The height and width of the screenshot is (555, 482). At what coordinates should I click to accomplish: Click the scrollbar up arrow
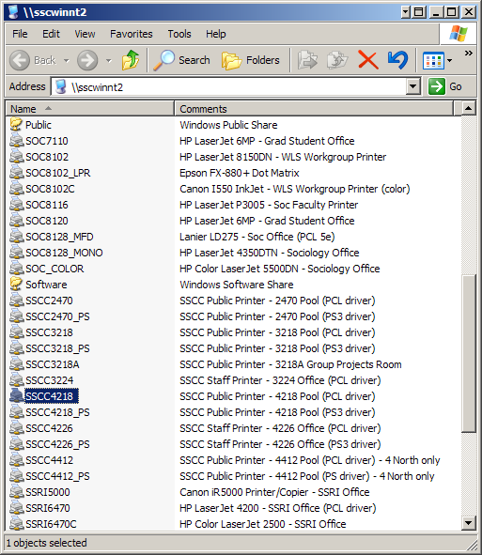[x=469, y=108]
